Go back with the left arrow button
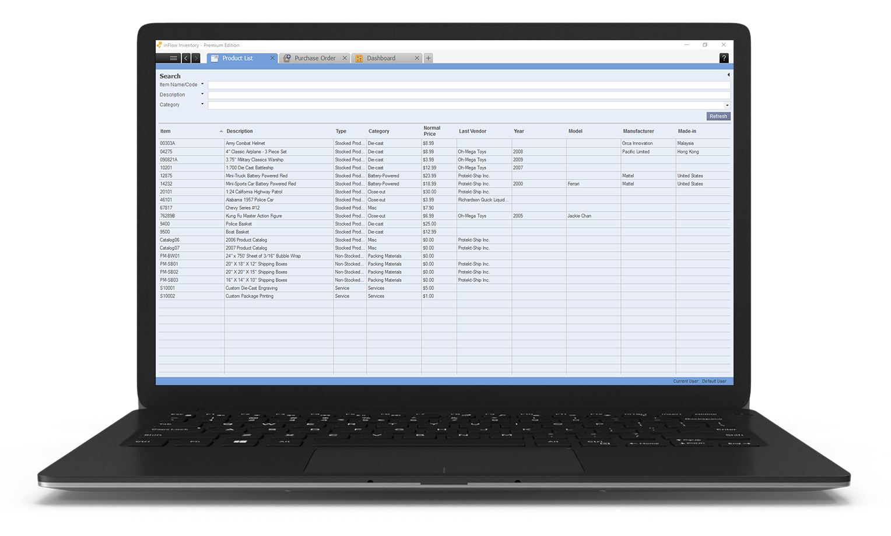Image resolution: width=891 pixels, height=536 pixels. click(186, 58)
